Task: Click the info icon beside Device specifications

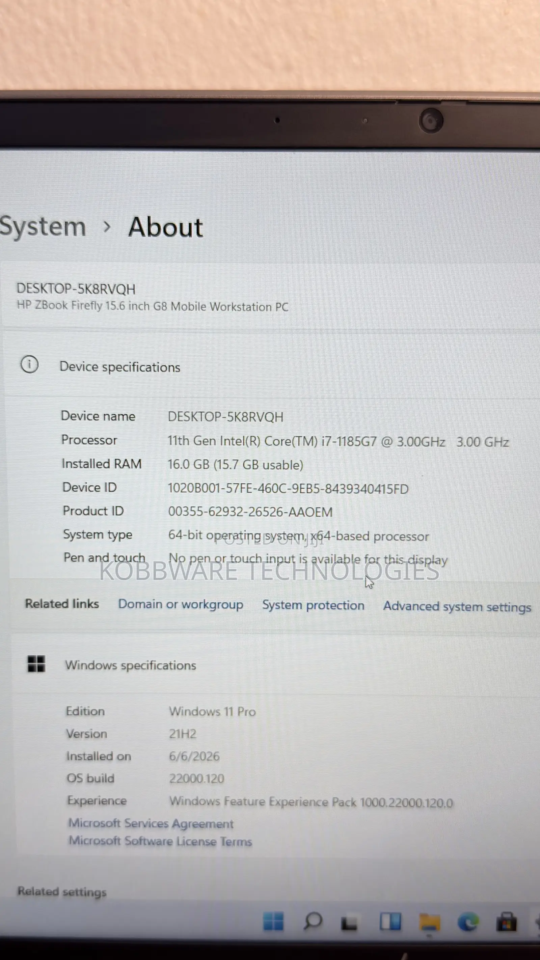Action: 29,364
